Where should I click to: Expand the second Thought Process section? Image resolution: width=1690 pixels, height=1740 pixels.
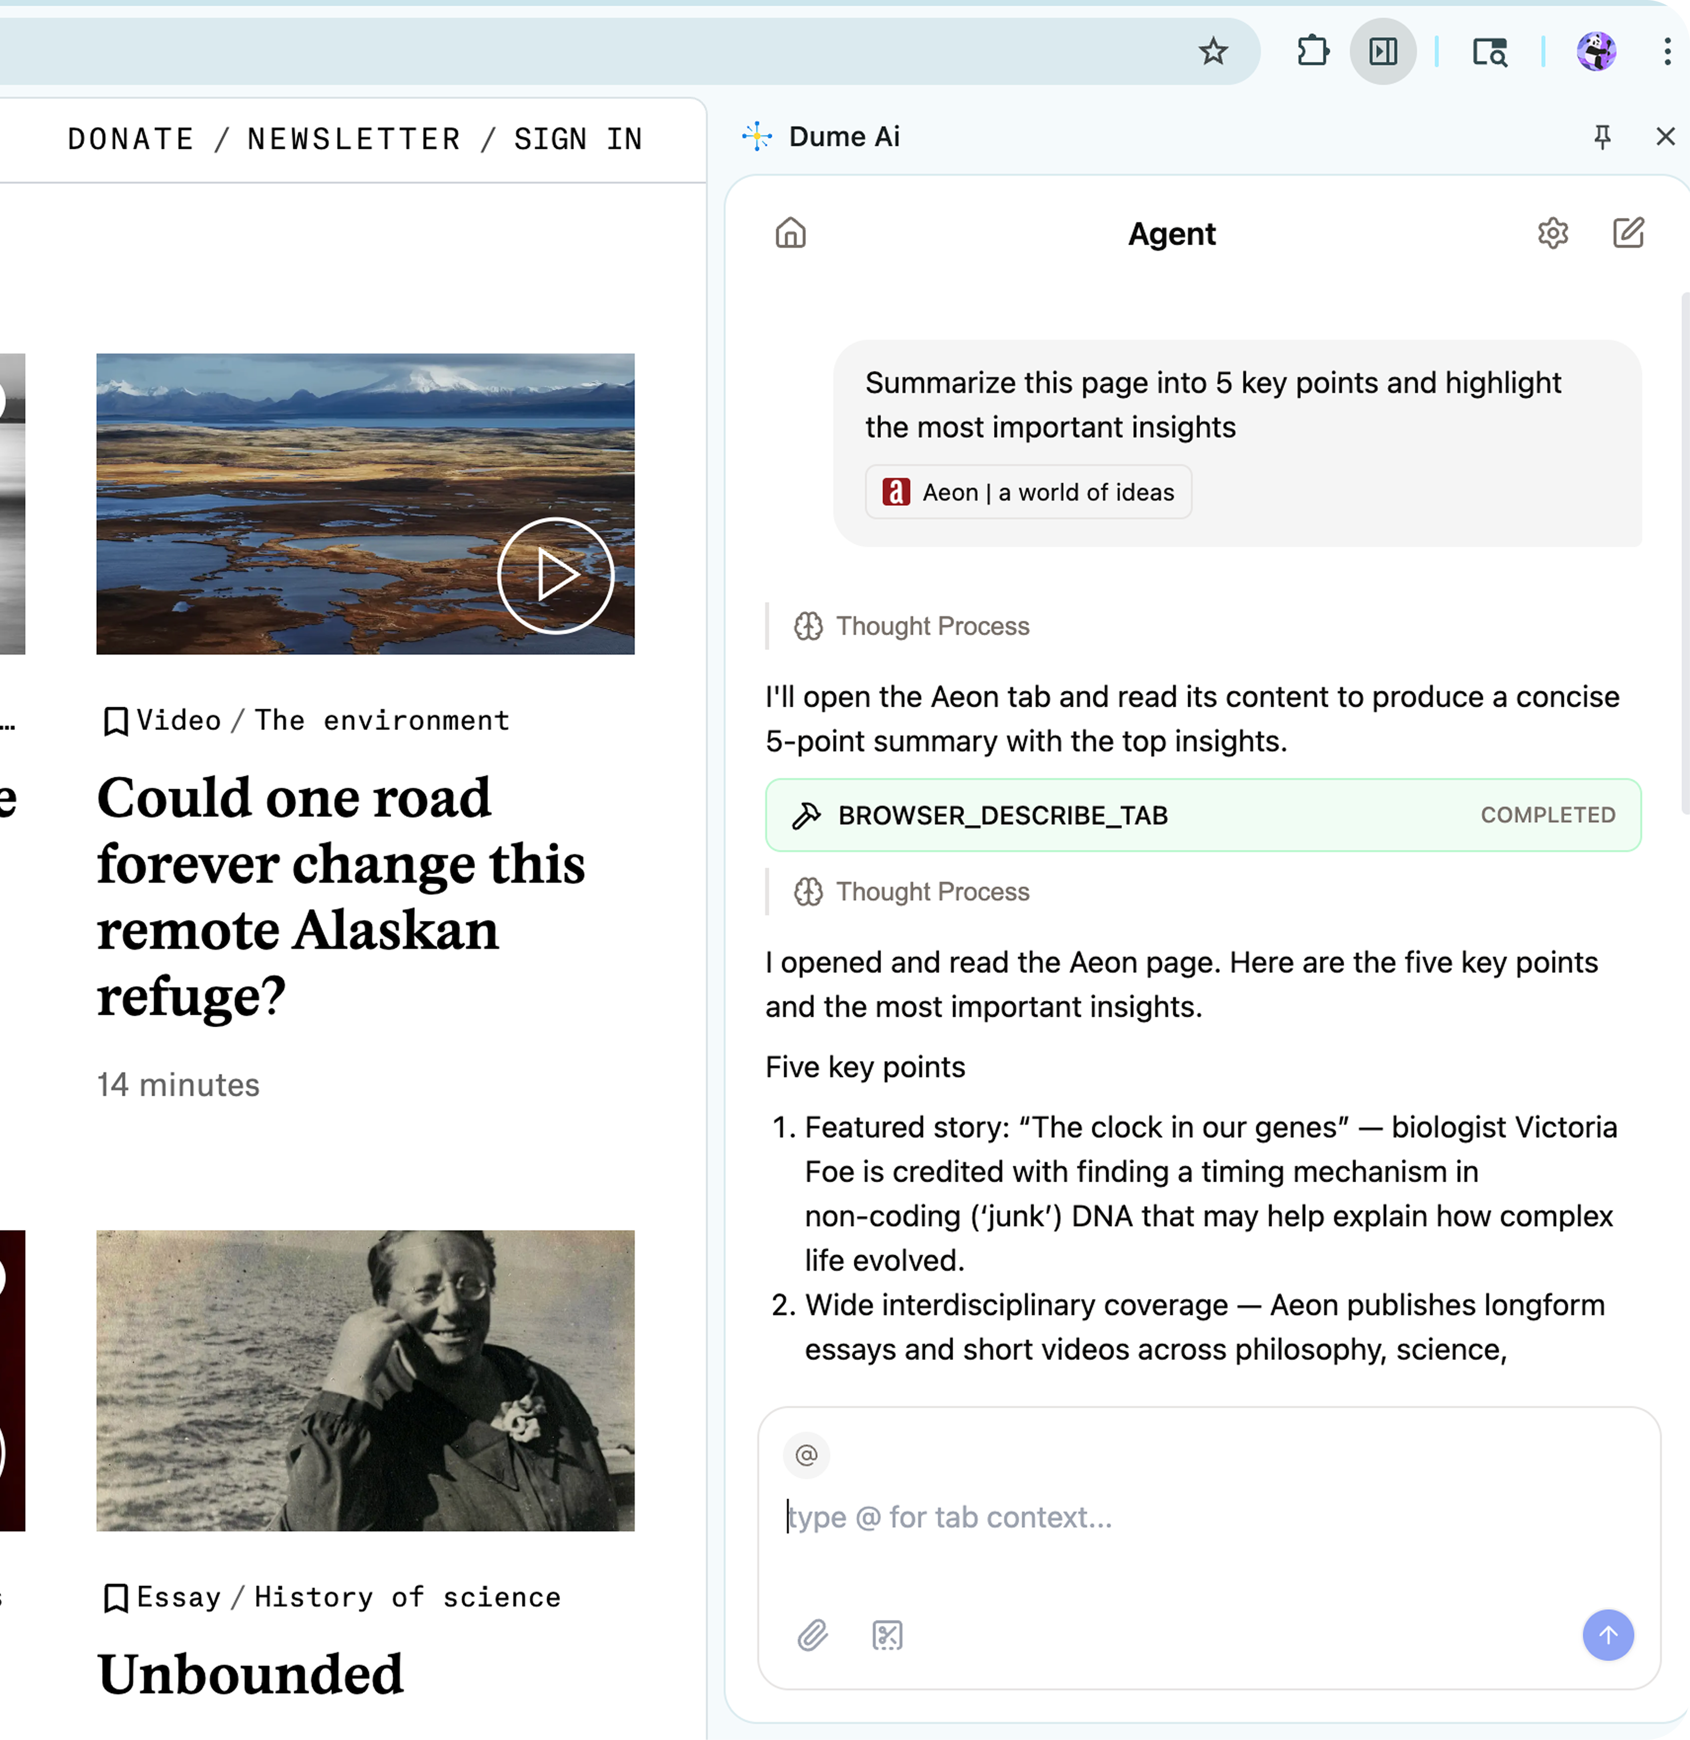coord(912,891)
